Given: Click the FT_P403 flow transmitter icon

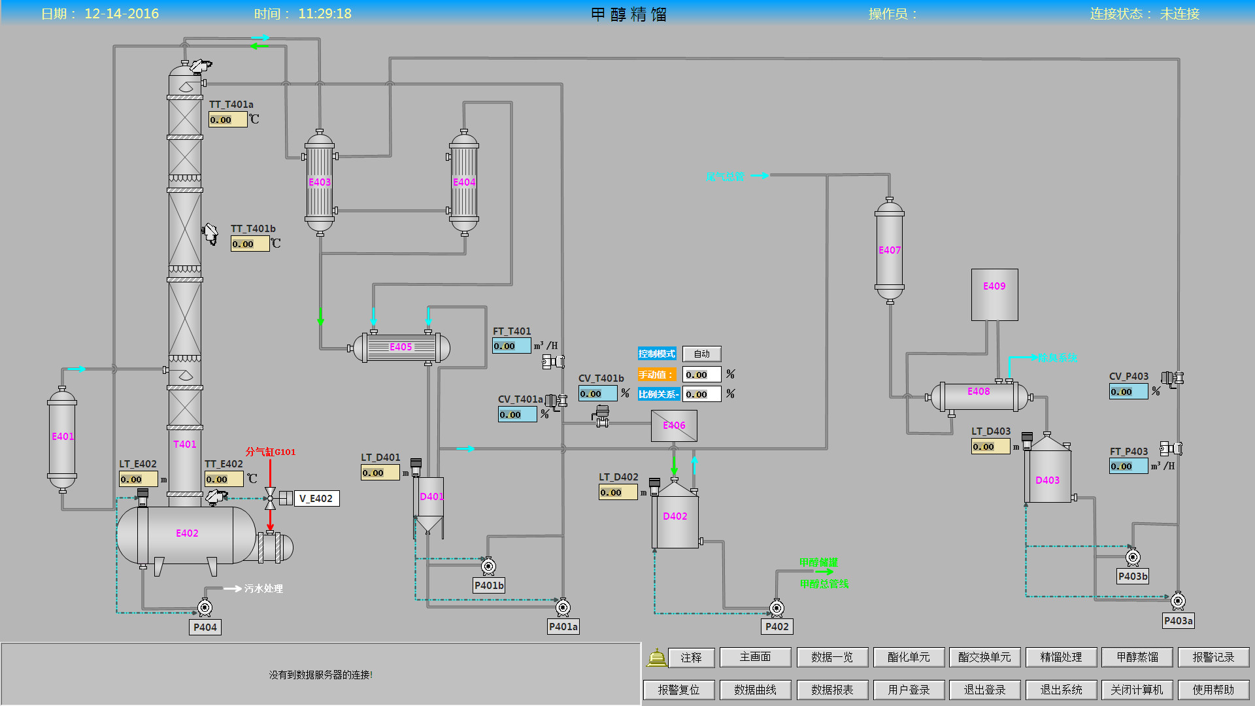Looking at the screenshot, I should click(x=1170, y=448).
